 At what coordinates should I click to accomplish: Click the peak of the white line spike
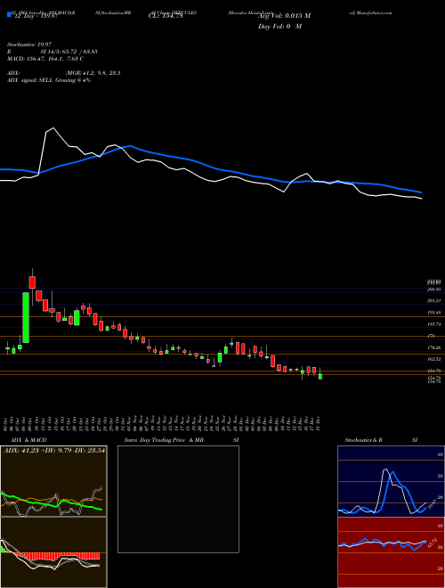[x=53, y=128]
